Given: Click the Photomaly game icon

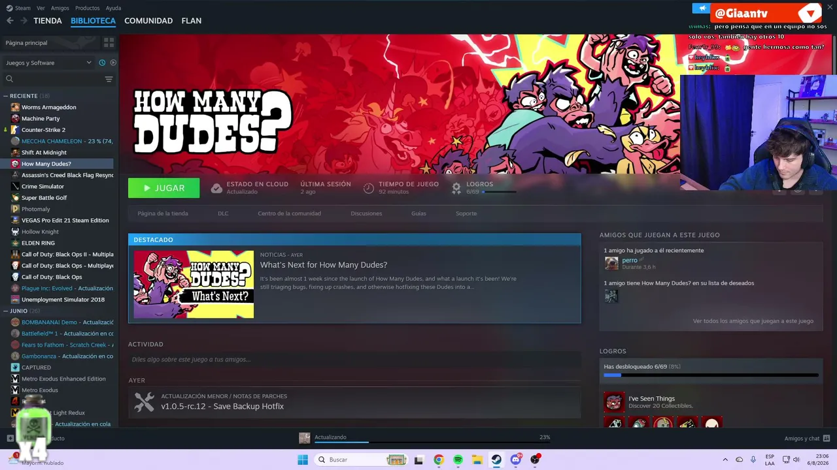Looking at the screenshot, I should [15, 209].
